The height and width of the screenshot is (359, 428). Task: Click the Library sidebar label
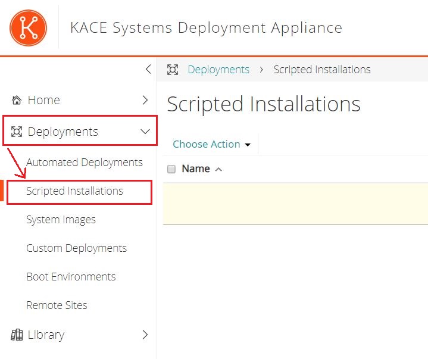pyautogui.click(x=46, y=335)
